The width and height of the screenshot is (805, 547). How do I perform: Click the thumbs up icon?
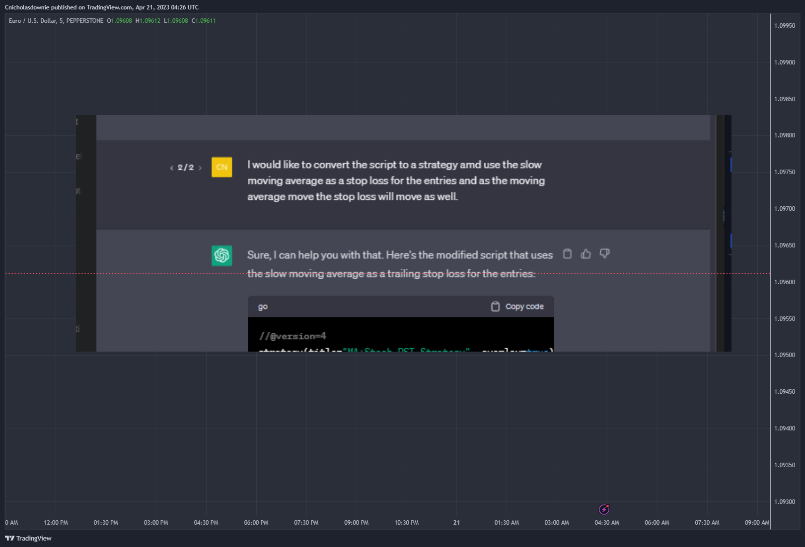586,254
